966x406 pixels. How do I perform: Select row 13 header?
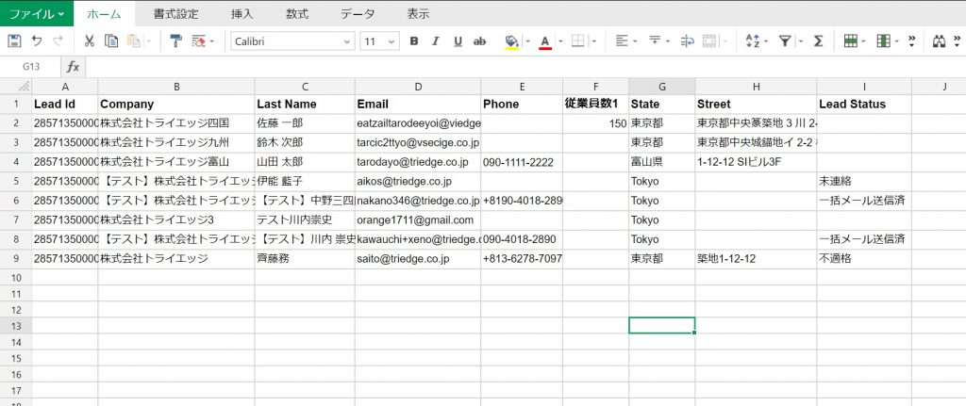coord(16,325)
